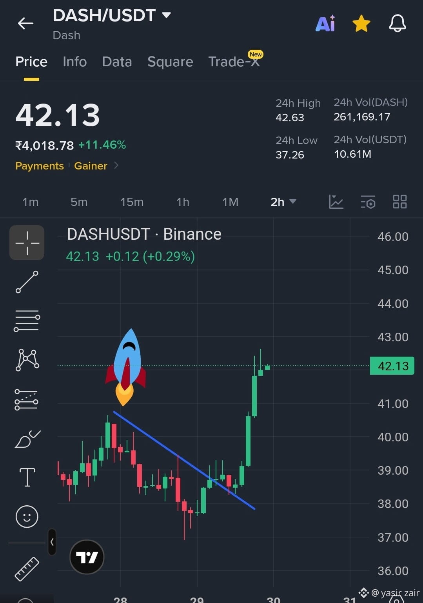Click the +11.46% change percentage
This screenshot has width=423, height=603.
click(102, 145)
